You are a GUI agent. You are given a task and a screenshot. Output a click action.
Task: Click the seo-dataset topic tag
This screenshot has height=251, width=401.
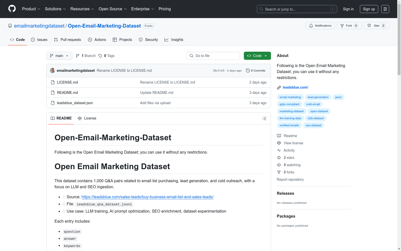(x=314, y=125)
